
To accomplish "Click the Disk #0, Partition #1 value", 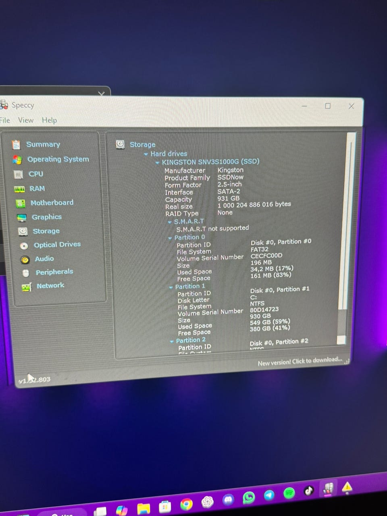I will pyautogui.click(x=280, y=290).
